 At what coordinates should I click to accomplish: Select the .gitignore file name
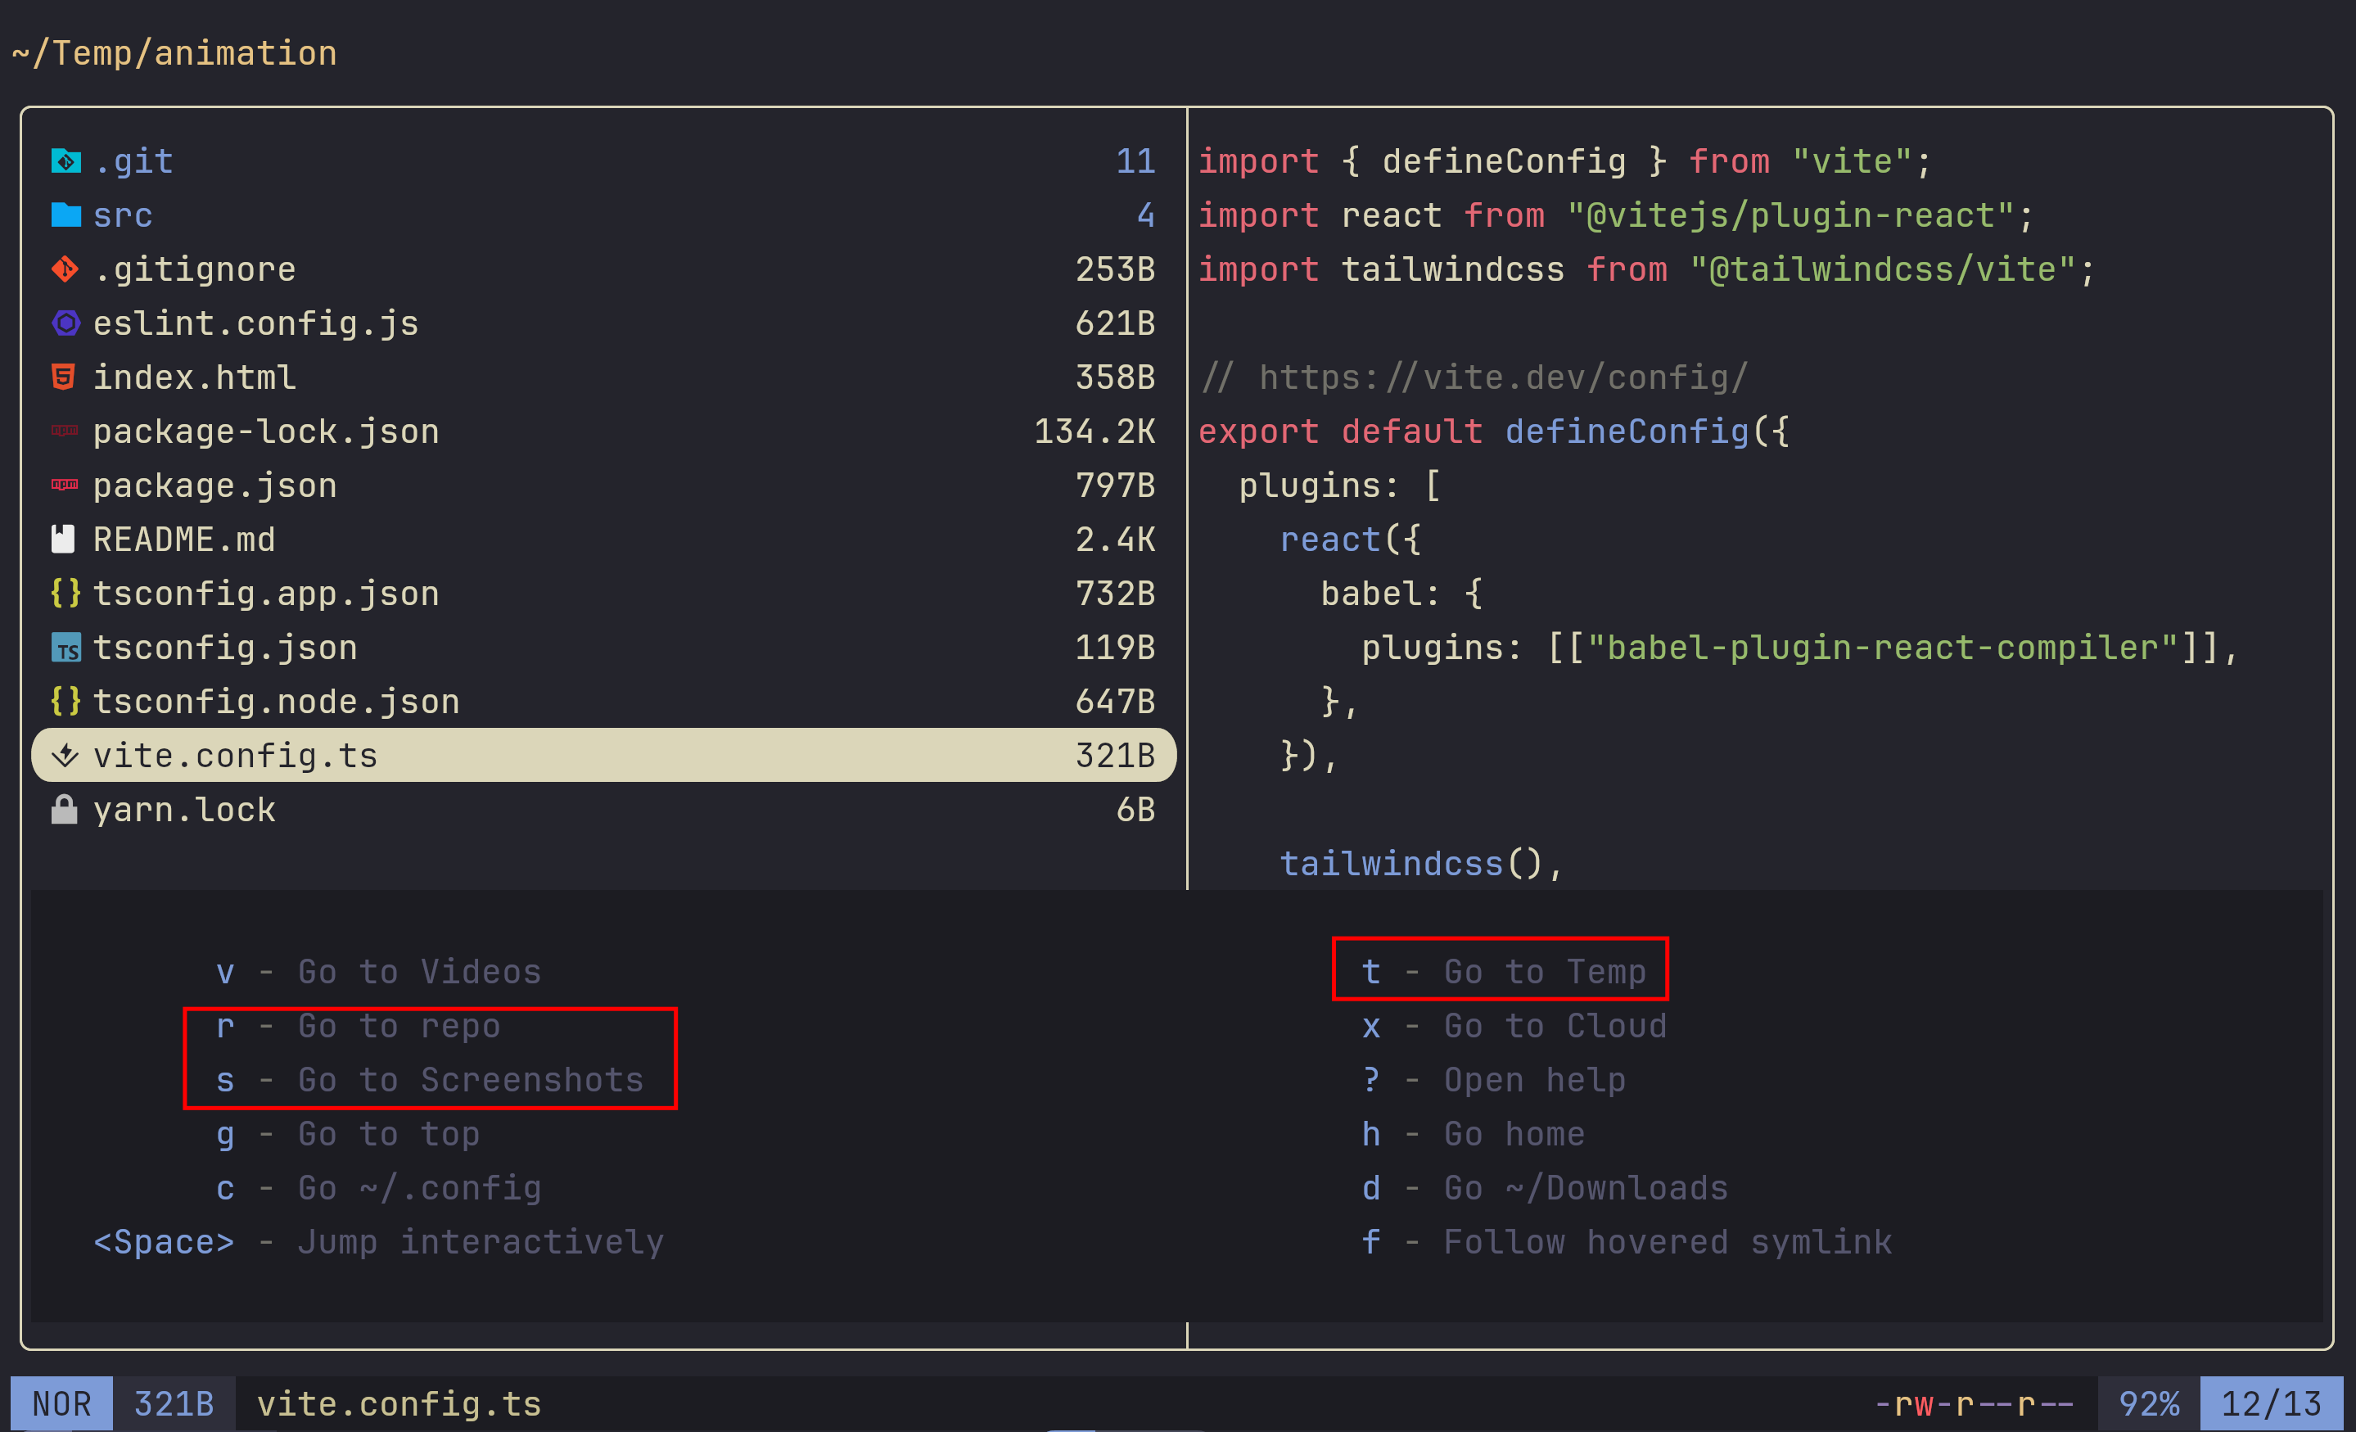(195, 269)
